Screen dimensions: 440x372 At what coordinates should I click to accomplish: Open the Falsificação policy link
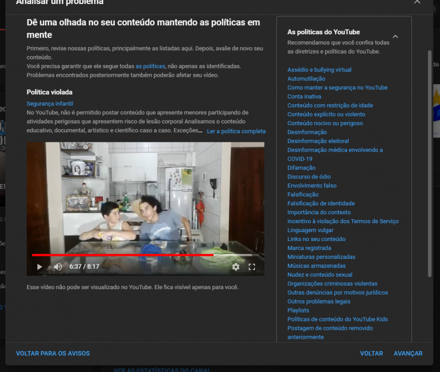click(x=303, y=194)
